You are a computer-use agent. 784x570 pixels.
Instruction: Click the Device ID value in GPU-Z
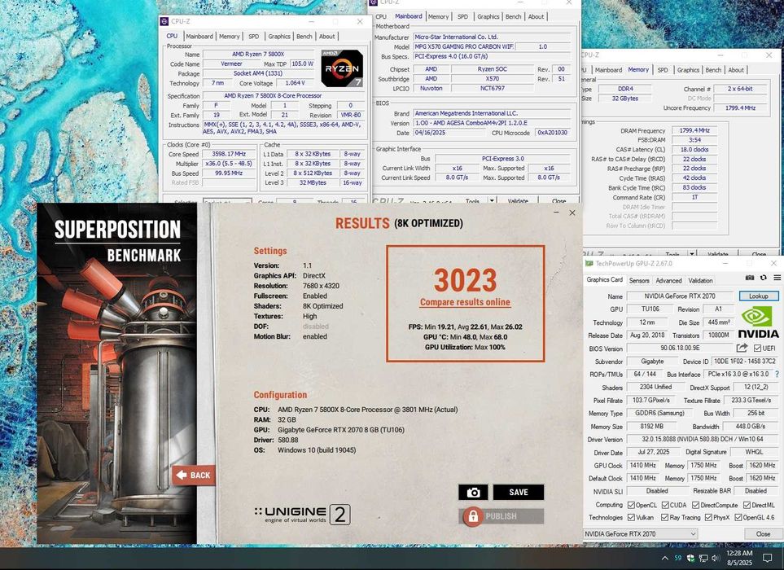(x=745, y=361)
